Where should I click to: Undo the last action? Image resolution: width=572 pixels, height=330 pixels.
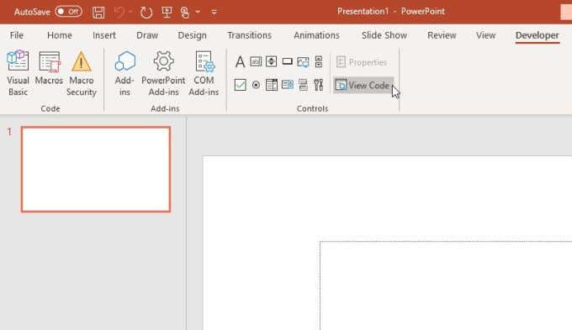click(x=119, y=12)
